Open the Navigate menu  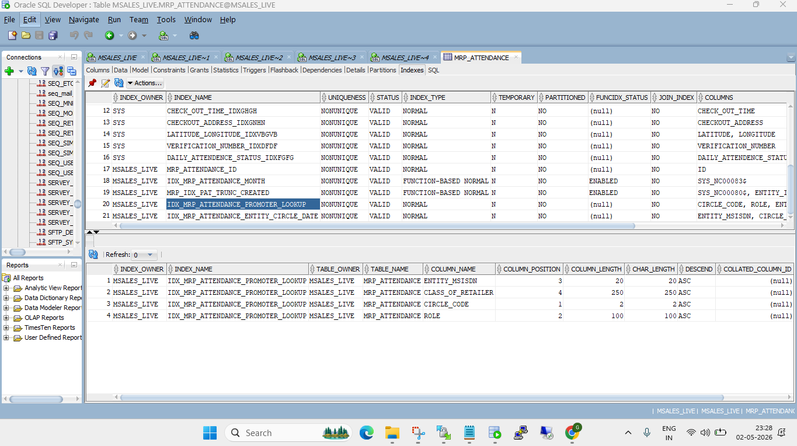[84, 19]
